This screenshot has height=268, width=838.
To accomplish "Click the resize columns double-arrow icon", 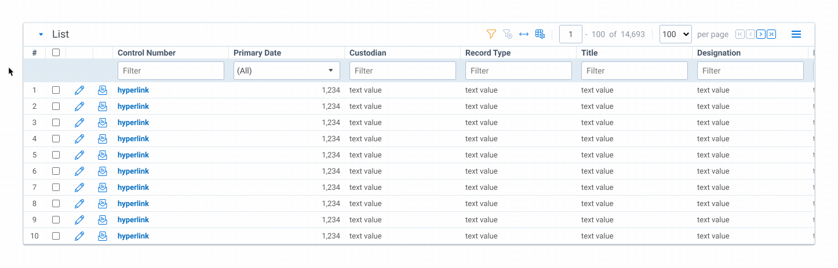I will point(524,34).
